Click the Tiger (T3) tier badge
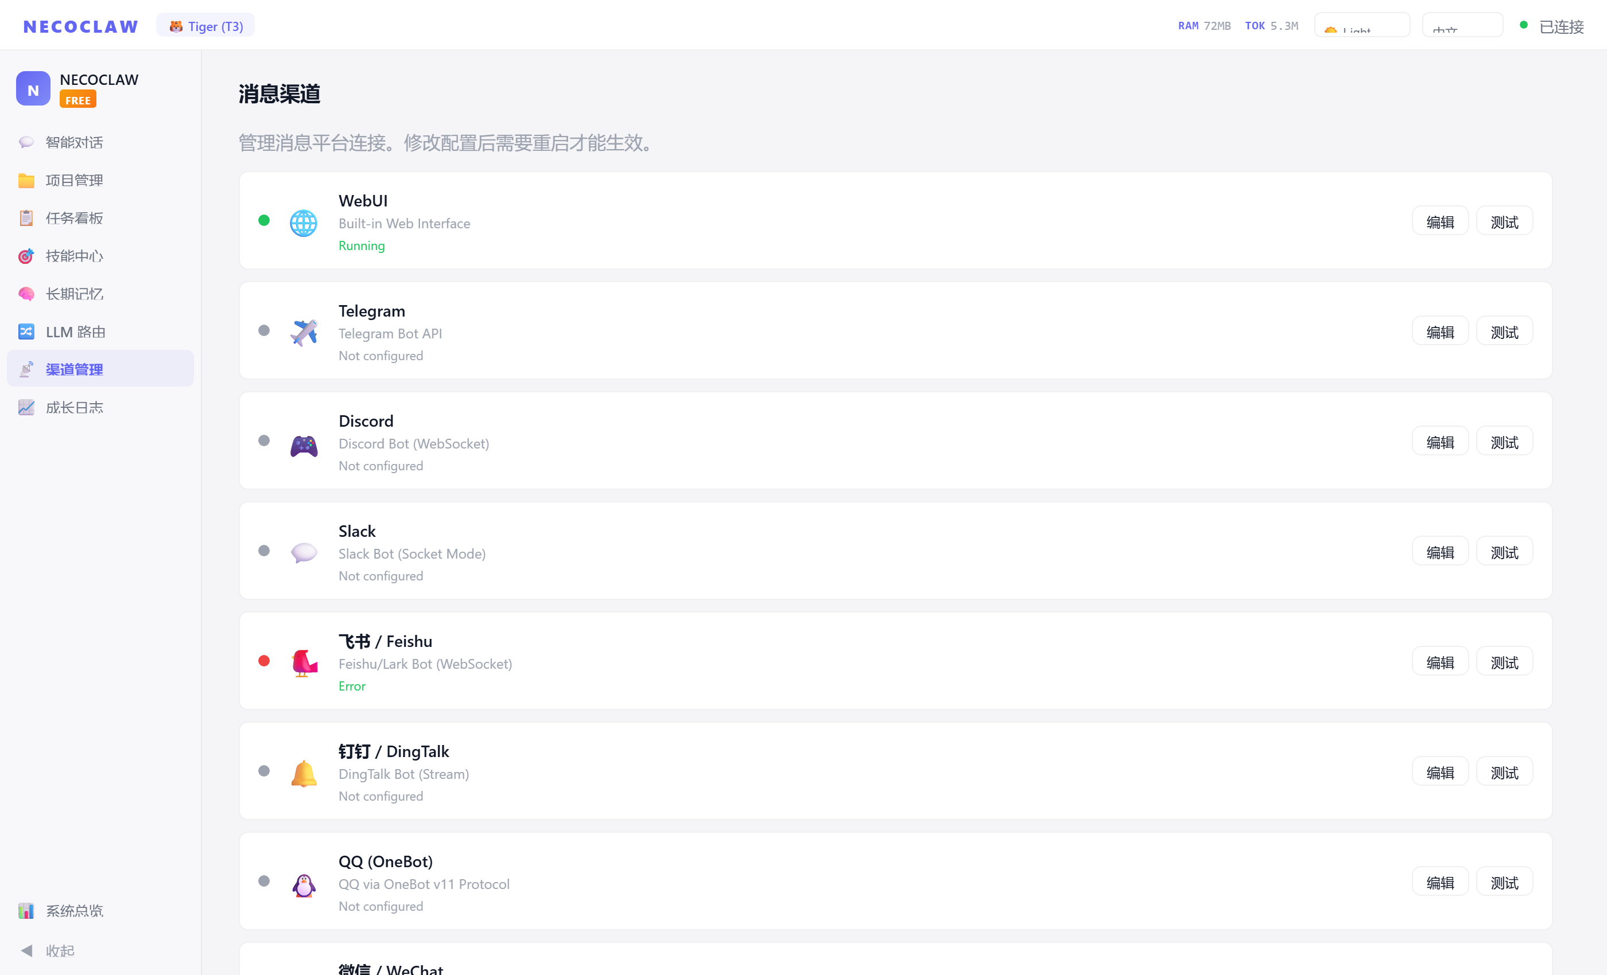This screenshot has width=1607, height=975. pyautogui.click(x=205, y=26)
